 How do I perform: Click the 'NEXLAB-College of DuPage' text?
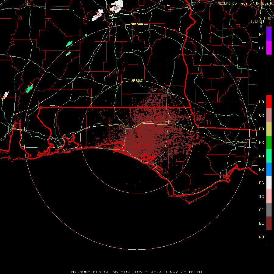pyautogui.click(x=243, y=3)
